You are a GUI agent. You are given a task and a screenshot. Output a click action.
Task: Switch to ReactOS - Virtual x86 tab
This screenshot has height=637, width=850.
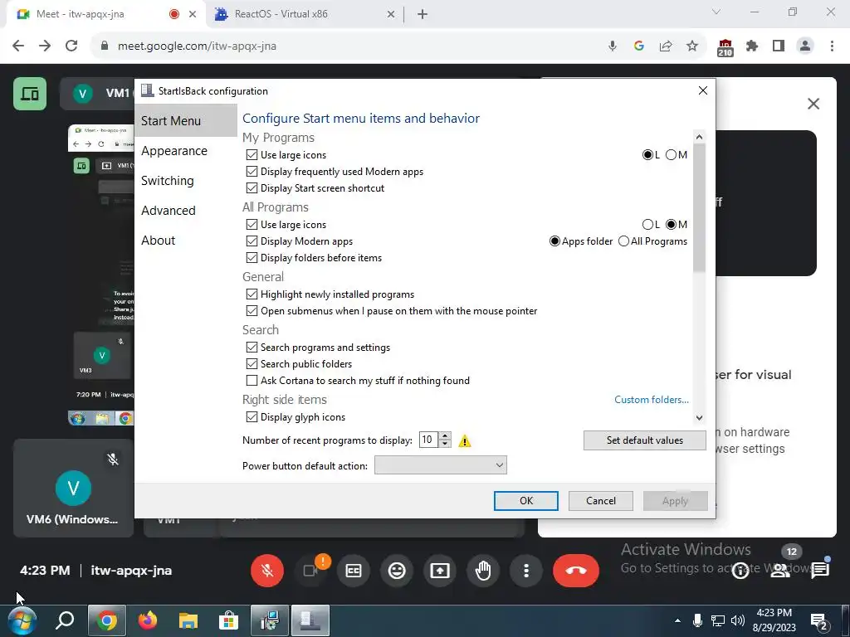[x=305, y=14]
